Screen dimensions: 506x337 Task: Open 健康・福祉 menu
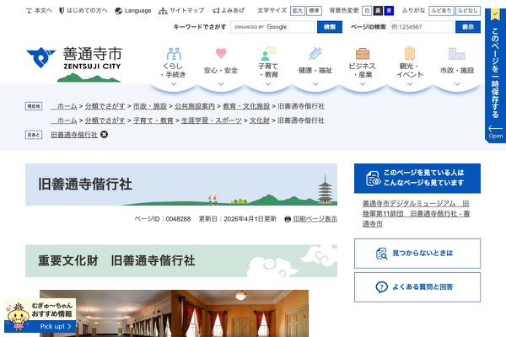315,62
